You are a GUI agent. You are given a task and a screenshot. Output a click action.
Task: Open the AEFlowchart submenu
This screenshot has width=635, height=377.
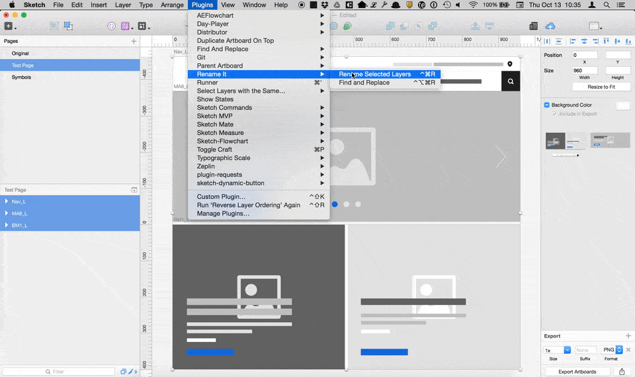(x=259, y=15)
